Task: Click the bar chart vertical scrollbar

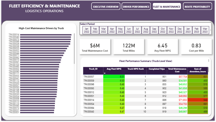Action: coord(74,48)
